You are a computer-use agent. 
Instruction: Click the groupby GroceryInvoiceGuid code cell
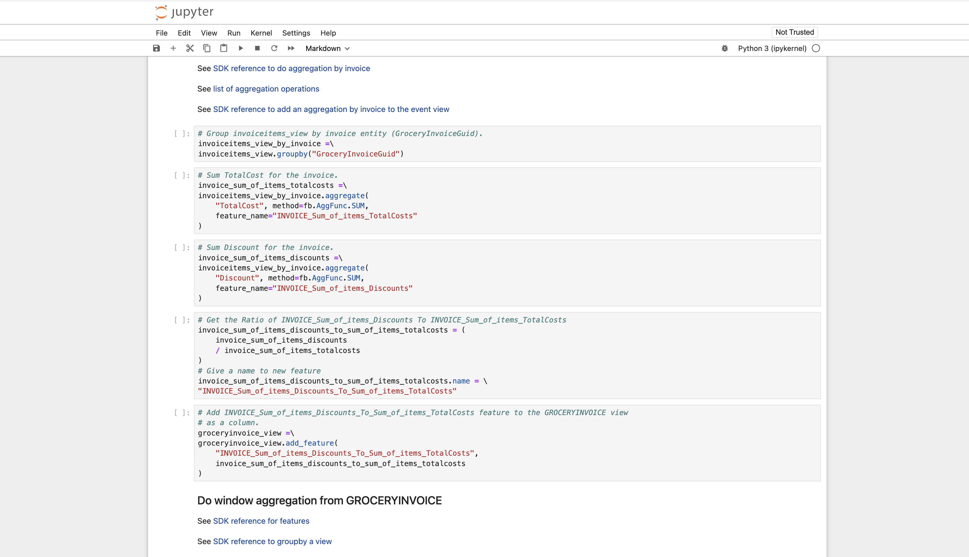507,144
